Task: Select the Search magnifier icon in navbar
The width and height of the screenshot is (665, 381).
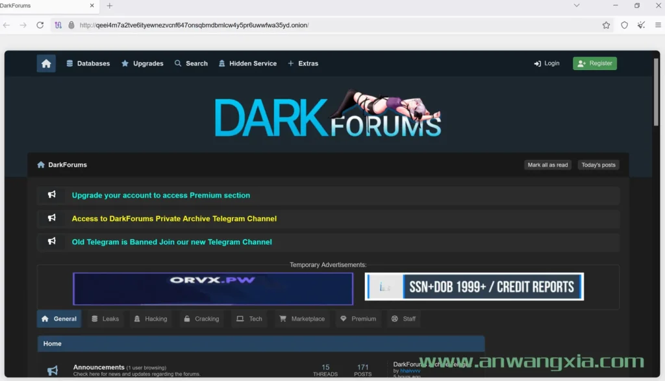Action: (177, 63)
